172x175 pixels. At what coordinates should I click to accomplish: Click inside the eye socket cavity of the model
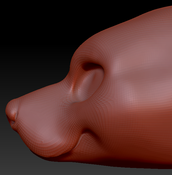click(88, 83)
